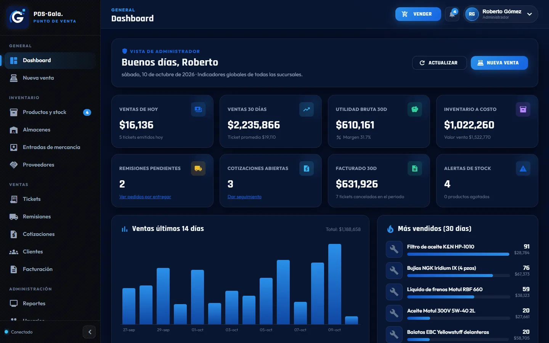This screenshot has width=549, height=343.
Task: Click the RG user avatar
Action: 472,14
